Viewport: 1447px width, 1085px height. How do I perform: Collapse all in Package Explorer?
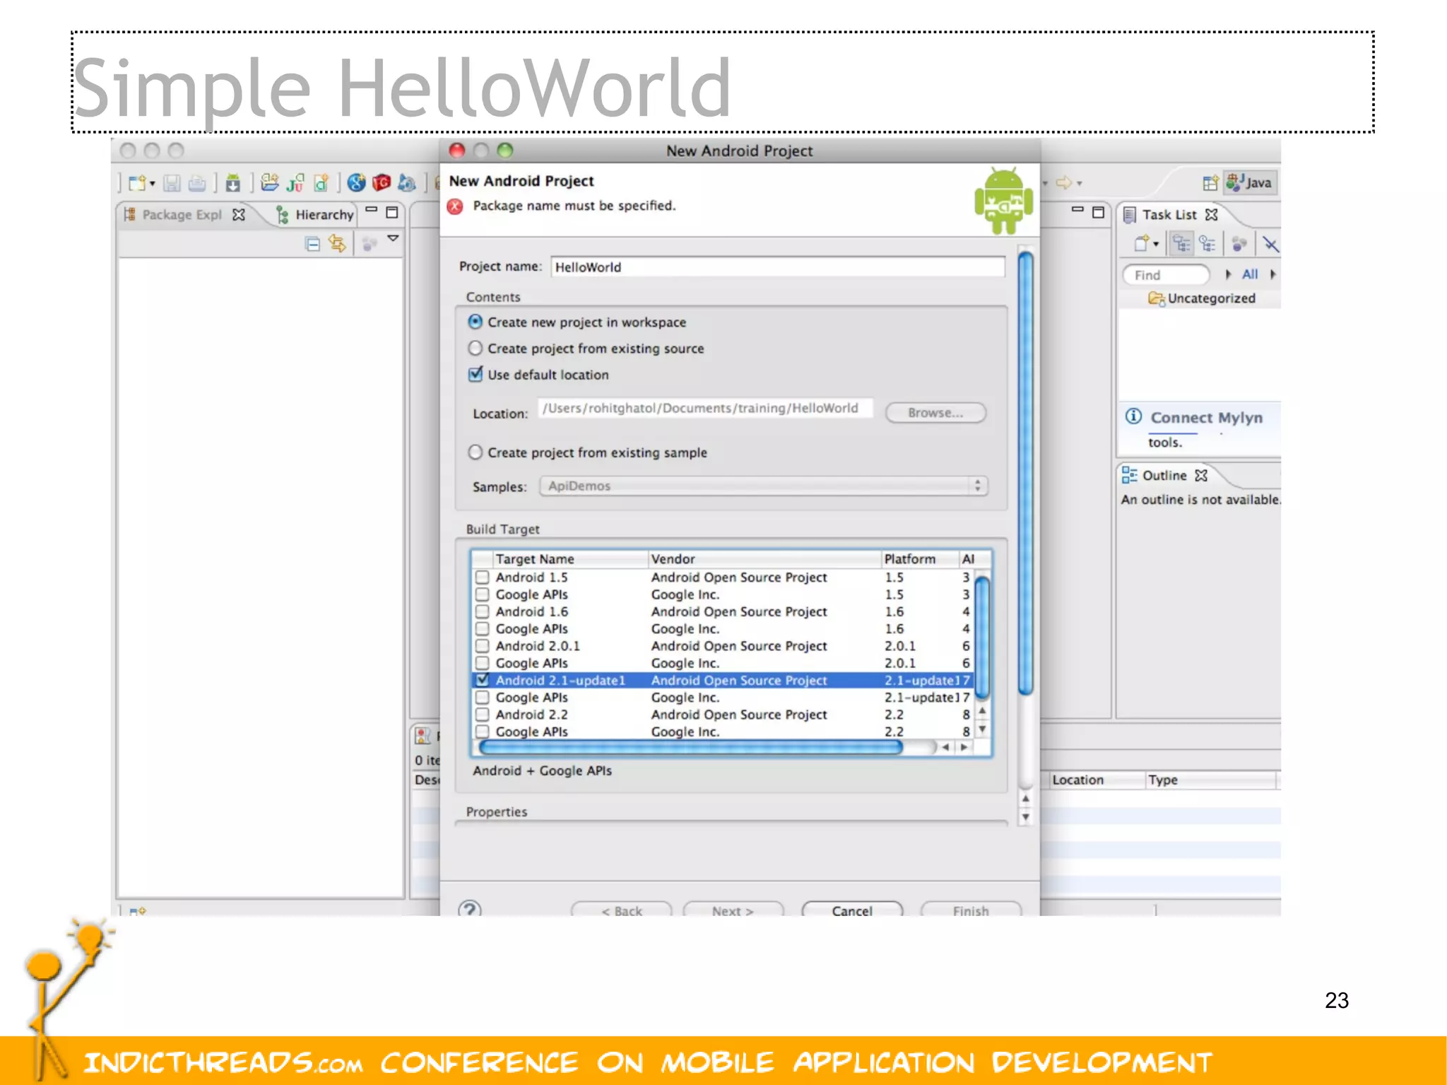click(312, 244)
